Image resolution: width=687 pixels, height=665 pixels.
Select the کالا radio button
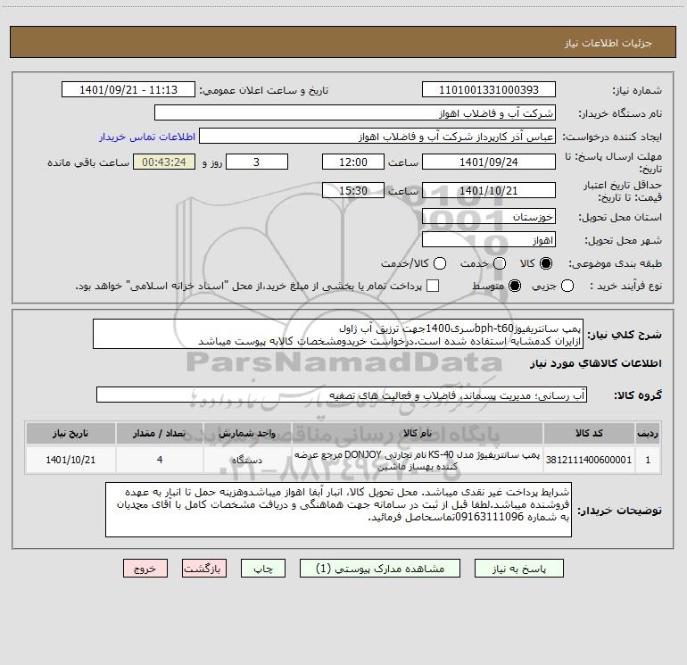coord(546,263)
